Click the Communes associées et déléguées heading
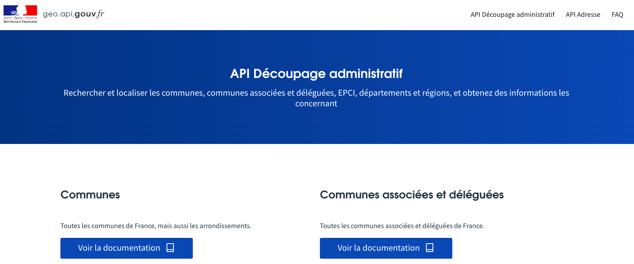The height and width of the screenshot is (264, 634). [412, 194]
